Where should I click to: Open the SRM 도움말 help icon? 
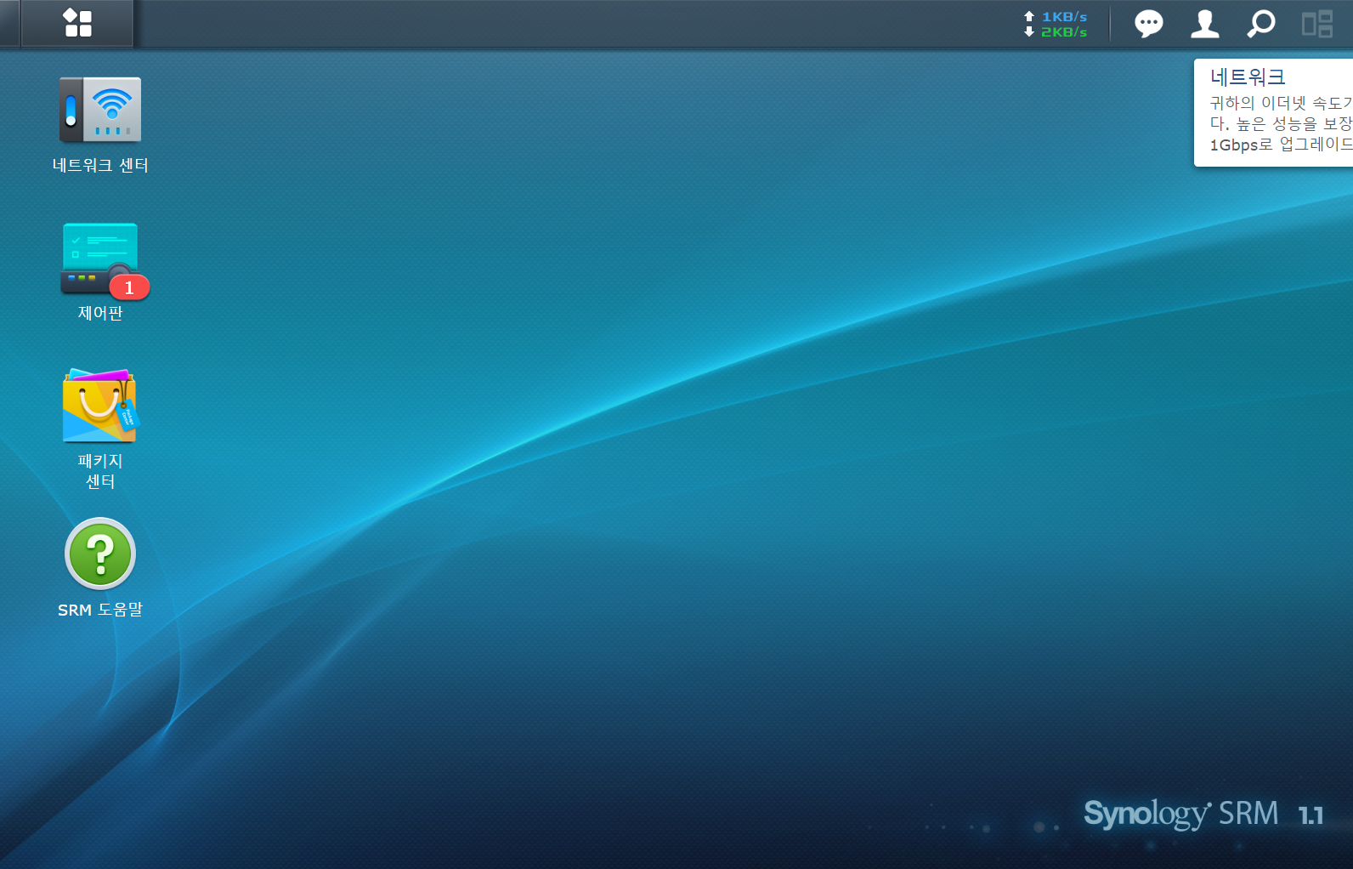[100, 554]
